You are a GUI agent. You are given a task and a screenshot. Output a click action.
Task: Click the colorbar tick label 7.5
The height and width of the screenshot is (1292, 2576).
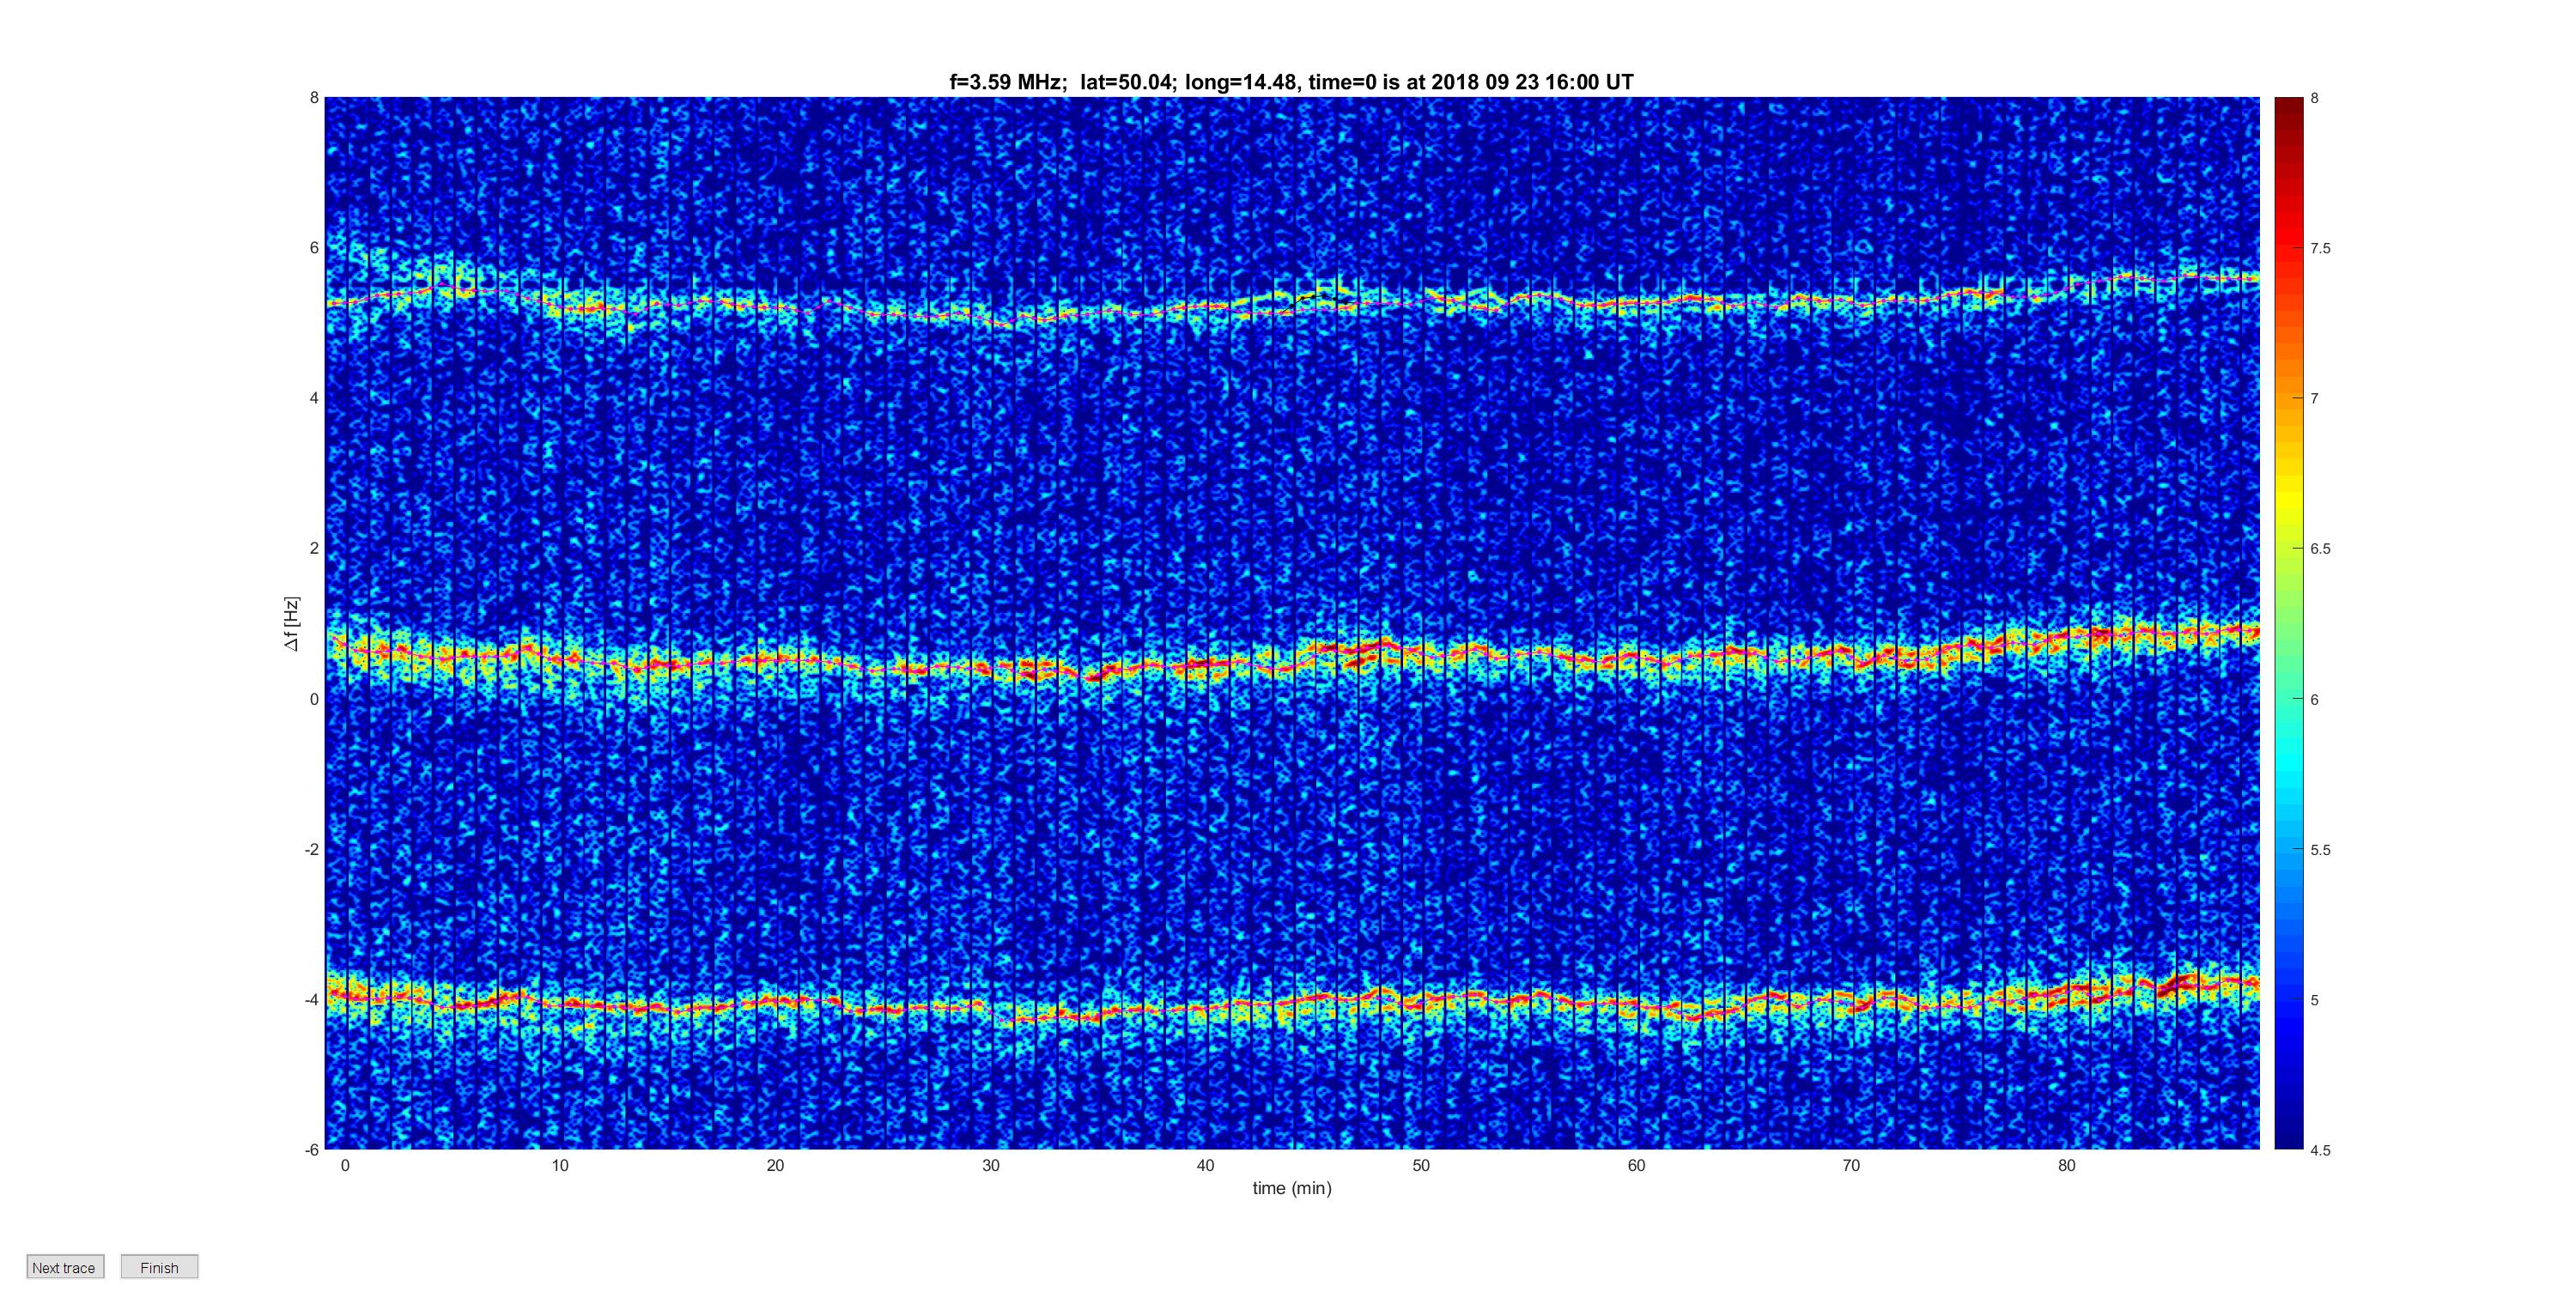(x=2320, y=249)
